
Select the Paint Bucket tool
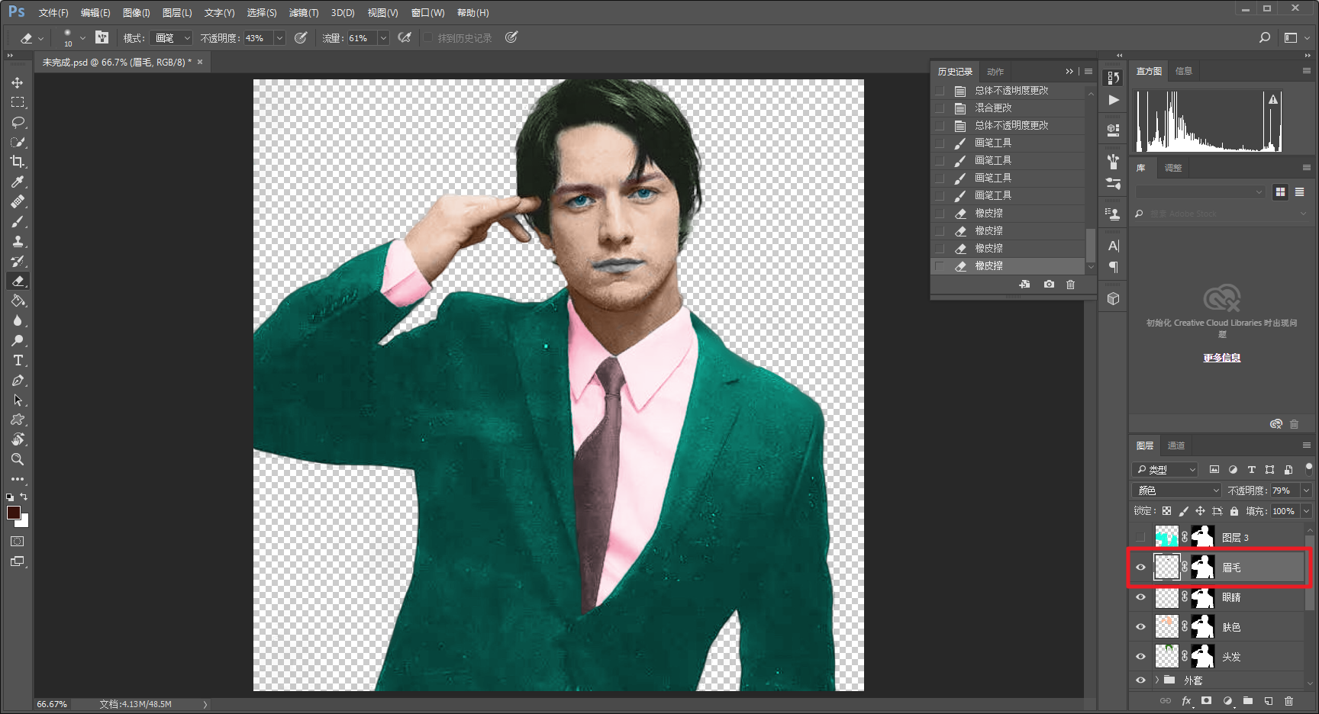point(18,301)
